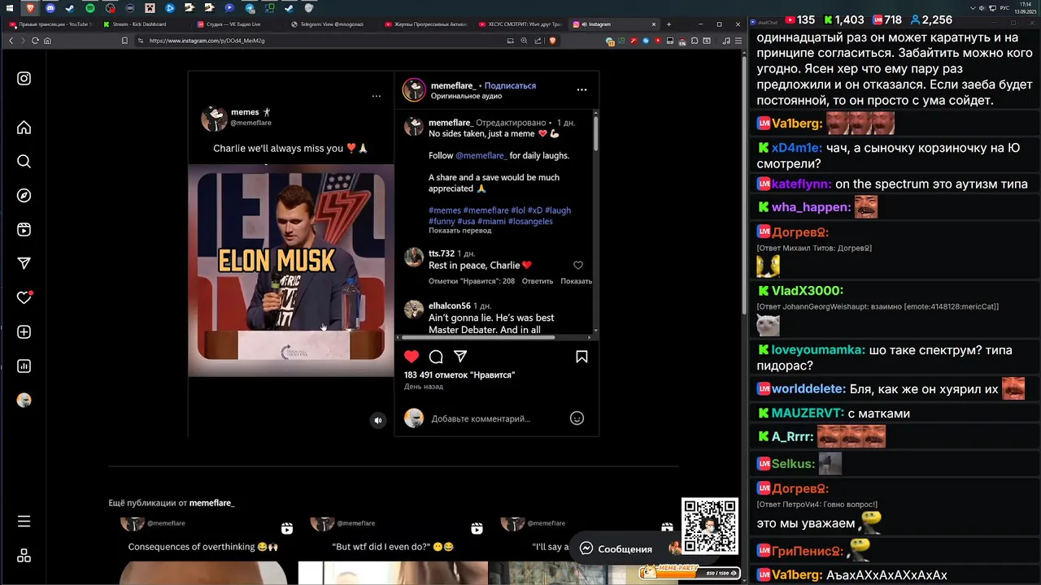Image resolution: width=1041 pixels, height=585 pixels.
Task: Click the QR code overlay image
Action: [x=709, y=526]
